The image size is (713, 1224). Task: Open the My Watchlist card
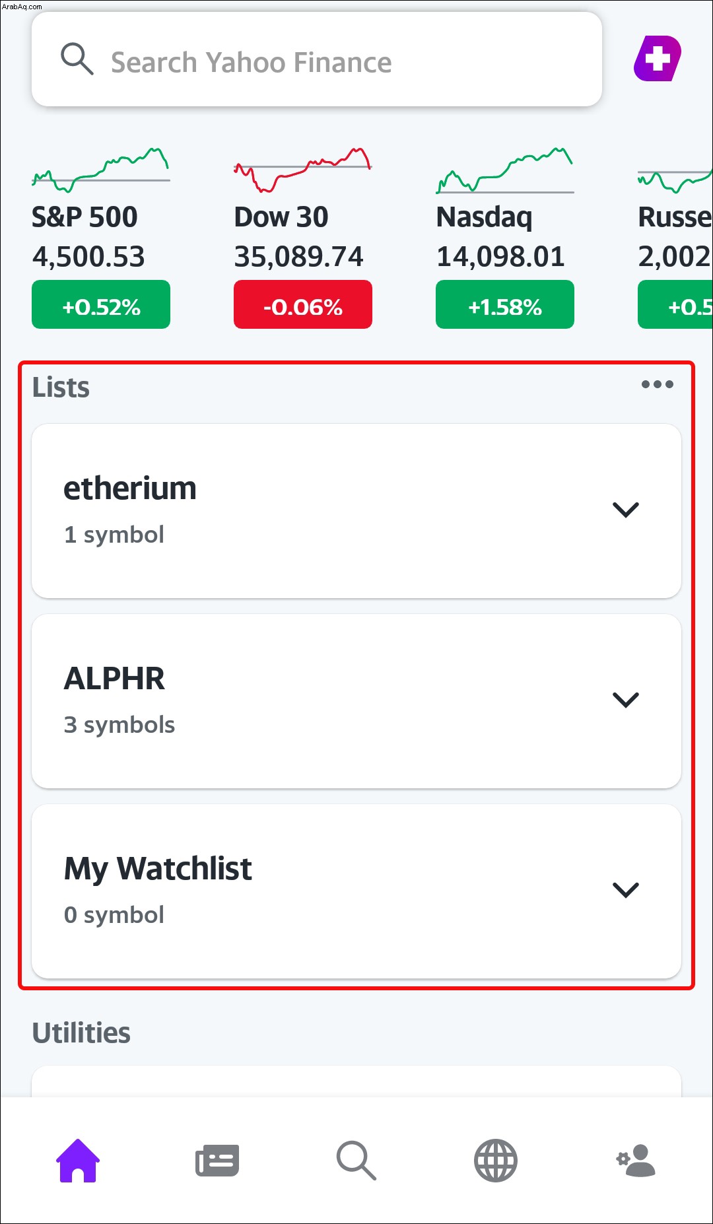(x=356, y=891)
